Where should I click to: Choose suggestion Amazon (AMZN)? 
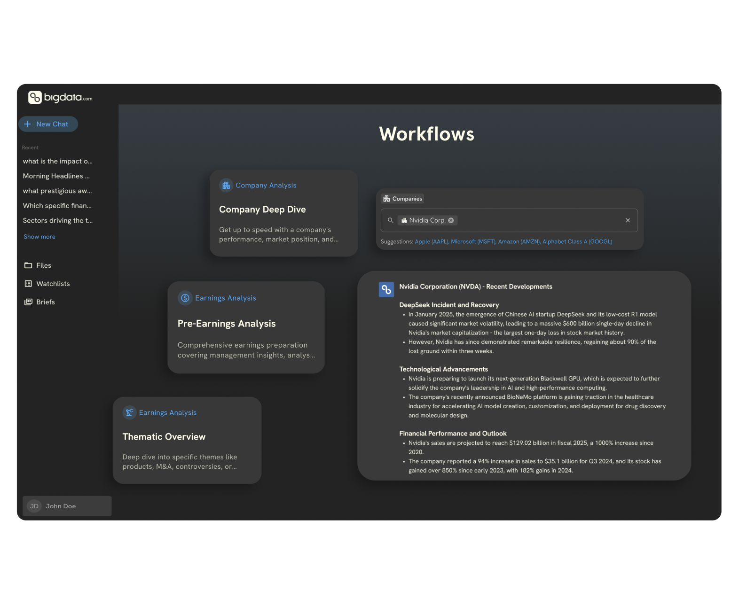coord(519,241)
